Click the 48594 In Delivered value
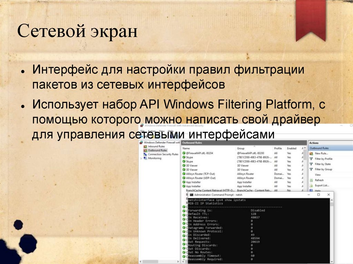Image resolution: width=353 pixels, height=264 pixels. (x=255, y=239)
